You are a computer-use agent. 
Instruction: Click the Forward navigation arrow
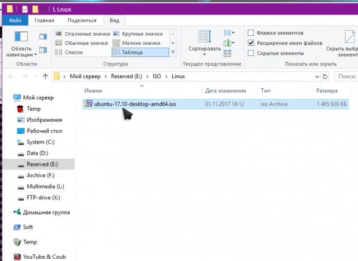25,77
